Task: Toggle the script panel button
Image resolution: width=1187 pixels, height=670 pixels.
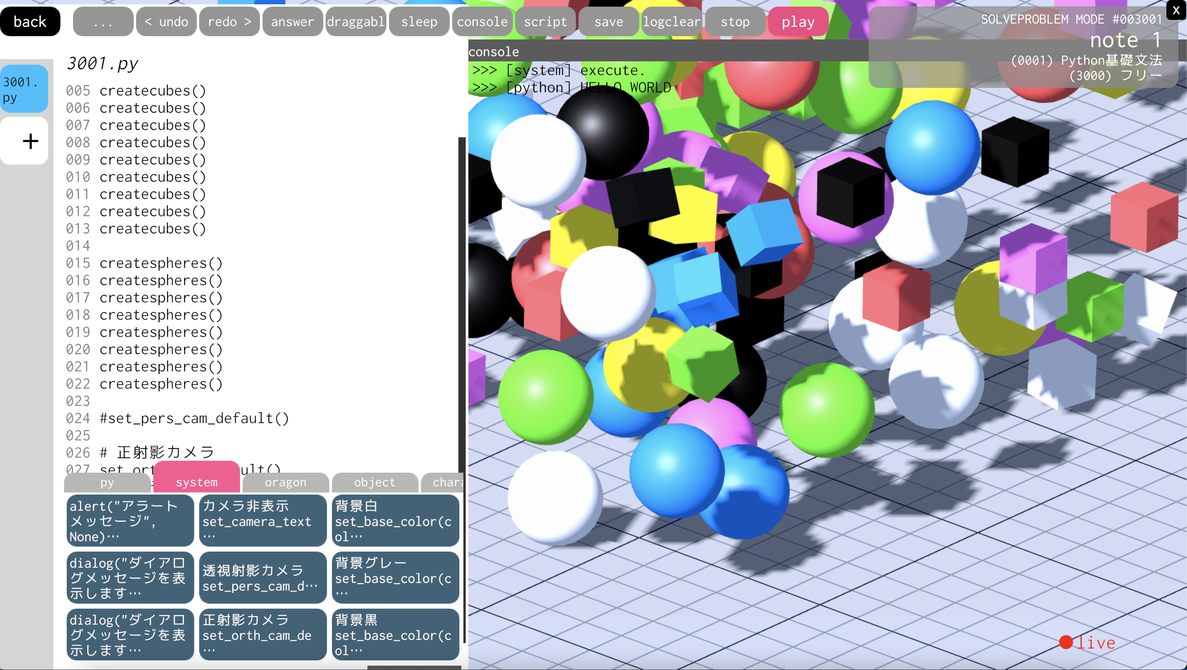Action: point(545,22)
